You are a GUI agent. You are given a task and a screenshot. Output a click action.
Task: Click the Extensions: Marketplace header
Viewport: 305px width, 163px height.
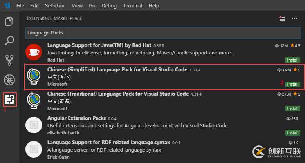click(54, 18)
